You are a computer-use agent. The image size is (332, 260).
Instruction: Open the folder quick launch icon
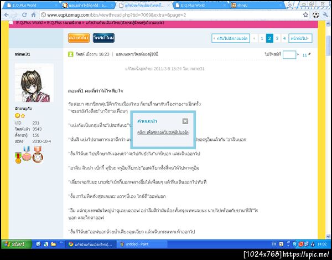coord(53,244)
